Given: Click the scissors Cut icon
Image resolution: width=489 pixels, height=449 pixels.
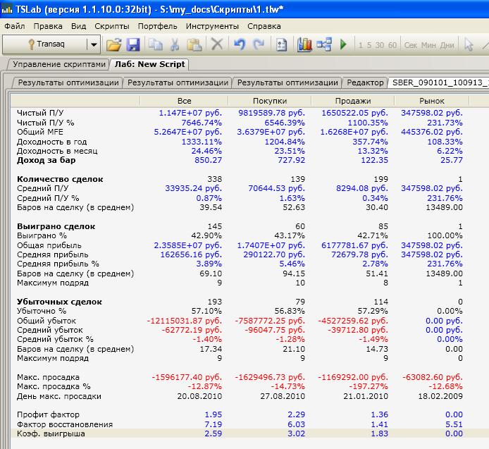Looking at the screenshot, I should click(x=175, y=44).
